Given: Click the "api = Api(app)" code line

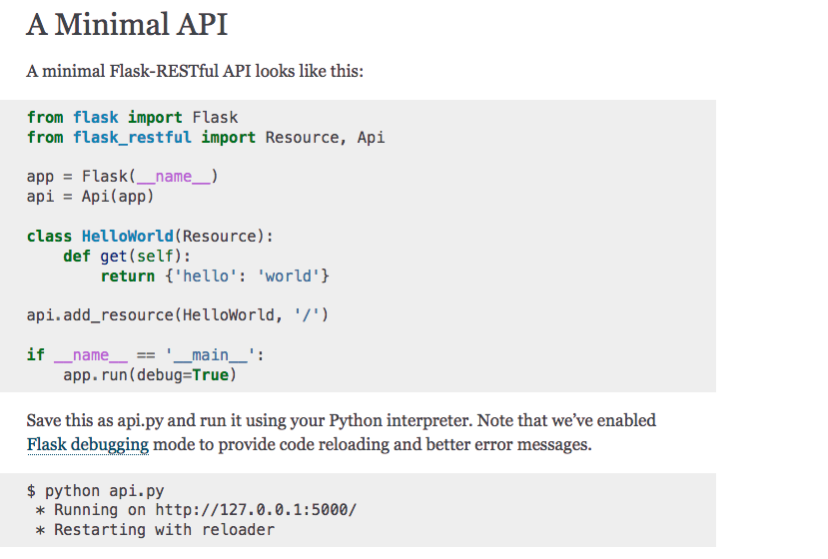Looking at the screenshot, I should click(90, 197).
